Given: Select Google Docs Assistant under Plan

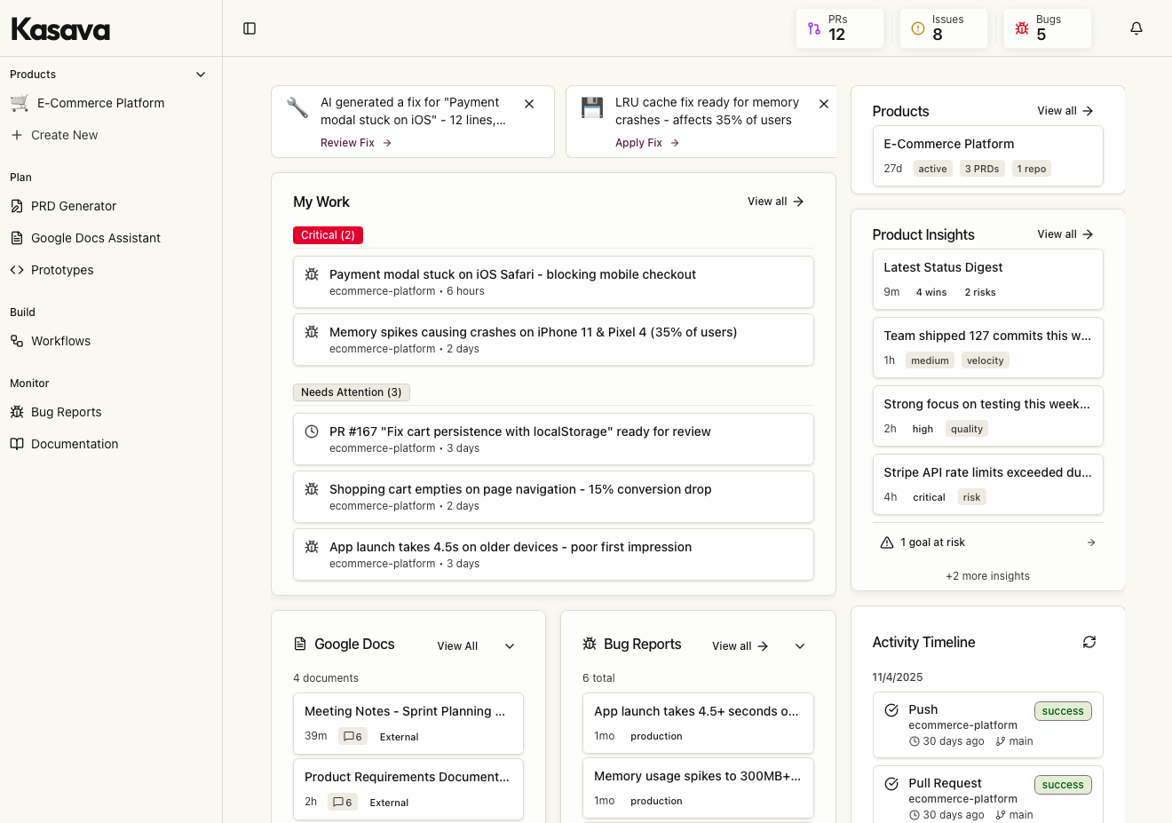Looking at the screenshot, I should point(18,238).
